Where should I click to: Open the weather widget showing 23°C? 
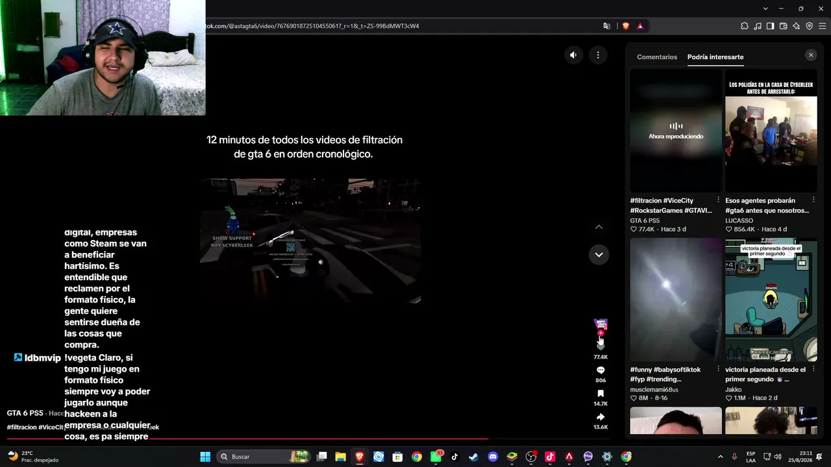point(33,457)
